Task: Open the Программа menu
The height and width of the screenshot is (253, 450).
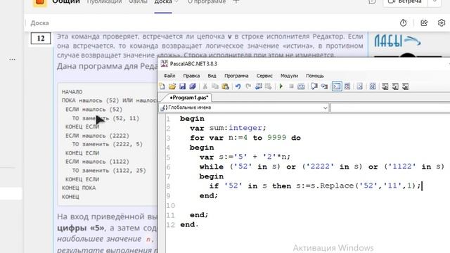Action: click(x=236, y=76)
